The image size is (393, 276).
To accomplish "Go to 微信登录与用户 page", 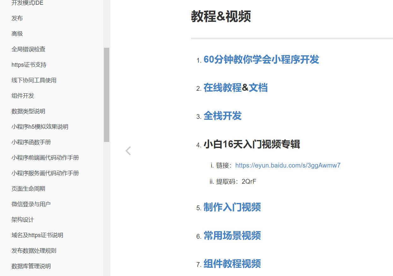I will [31, 204].
